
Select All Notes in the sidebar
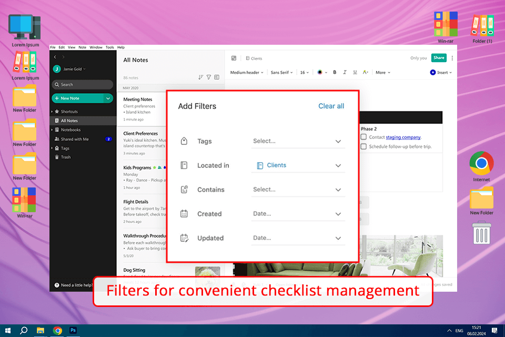click(83, 121)
